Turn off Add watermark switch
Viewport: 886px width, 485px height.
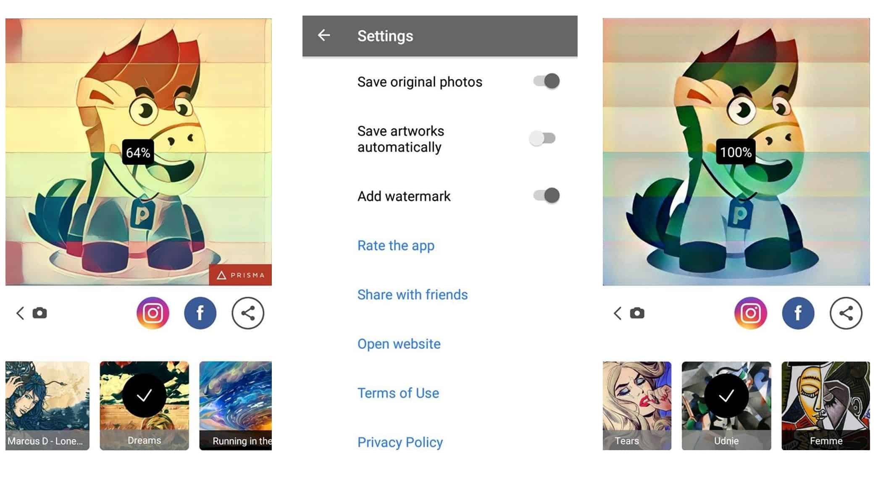(547, 196)
